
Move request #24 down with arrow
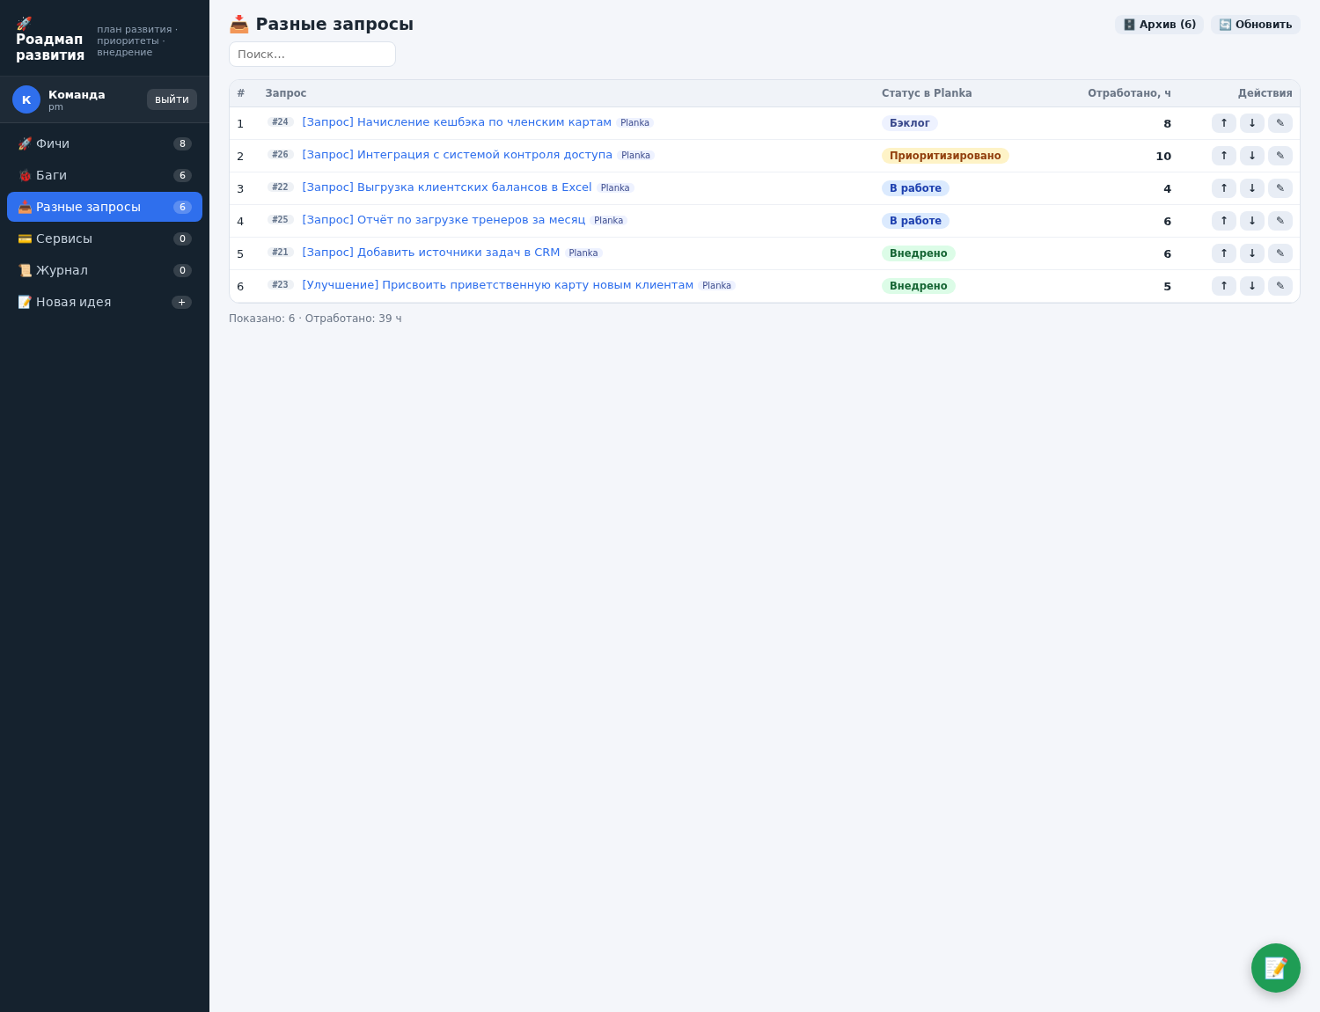click(x=1251, y=123)
